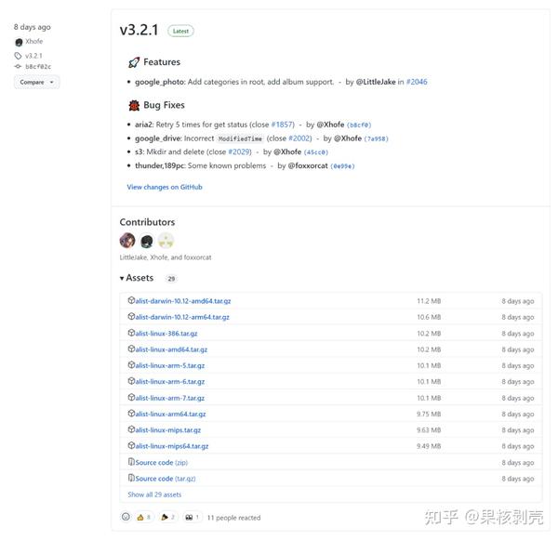Toggle the hooray reaction
Viewport: 558px width, 540px height.
coord(167,518)
